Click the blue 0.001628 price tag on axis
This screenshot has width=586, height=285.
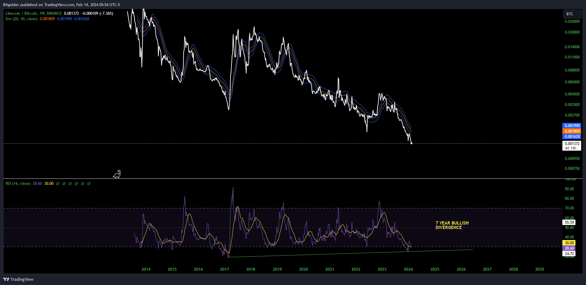(572, 137)
